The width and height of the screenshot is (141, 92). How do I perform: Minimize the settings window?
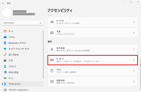(124, 2)
